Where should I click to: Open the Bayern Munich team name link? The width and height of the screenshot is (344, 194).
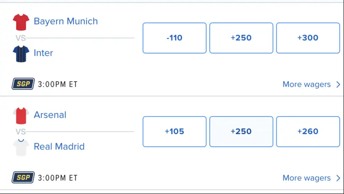pyautogui.click(x=66, y=22)
